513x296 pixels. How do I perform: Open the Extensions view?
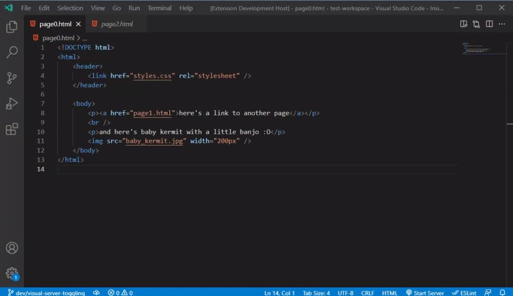point(12,129)
